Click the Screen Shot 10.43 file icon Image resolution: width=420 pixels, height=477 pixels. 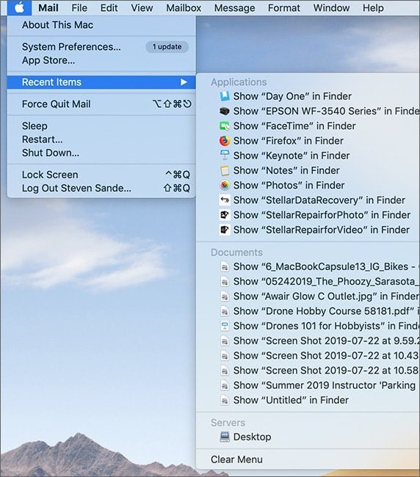pyautogui.click(x=225, y=356)
